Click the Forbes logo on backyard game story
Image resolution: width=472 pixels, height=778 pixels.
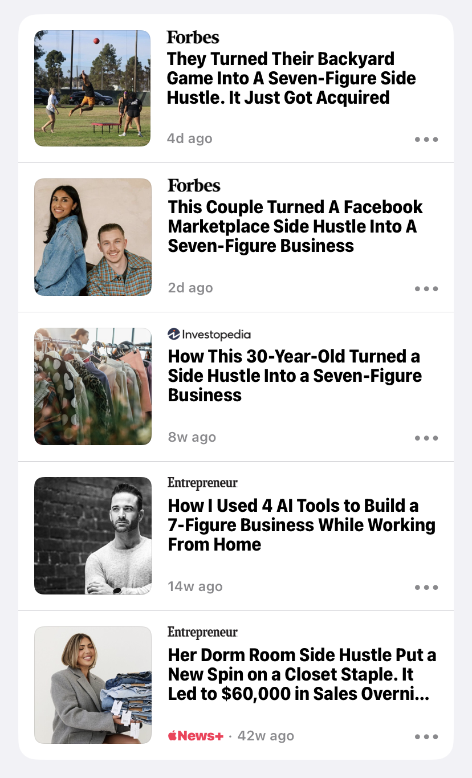pos(193,38)
